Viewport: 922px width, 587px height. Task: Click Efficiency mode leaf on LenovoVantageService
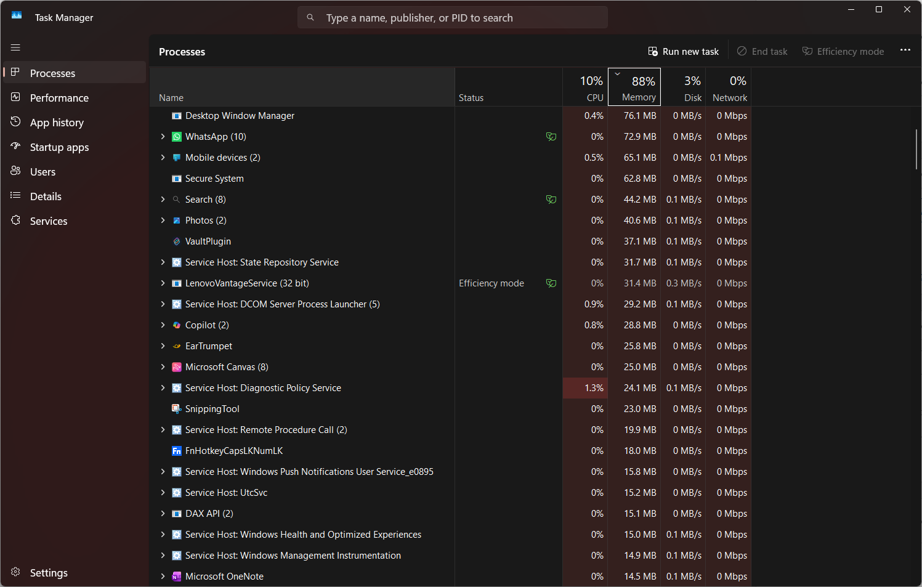[551, 283]
